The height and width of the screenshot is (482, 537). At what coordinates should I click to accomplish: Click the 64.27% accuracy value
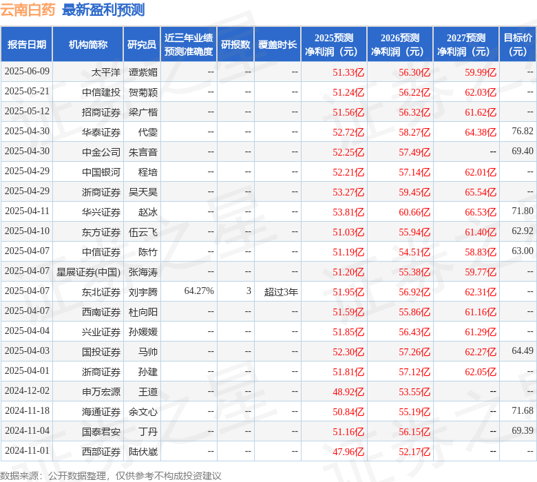198,292
